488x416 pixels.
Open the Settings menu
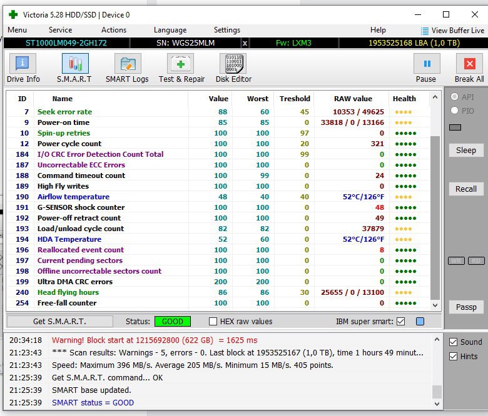(227, 30)
